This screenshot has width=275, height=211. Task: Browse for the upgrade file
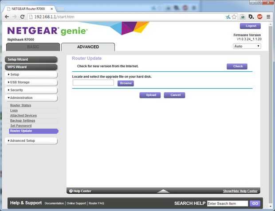126,83
